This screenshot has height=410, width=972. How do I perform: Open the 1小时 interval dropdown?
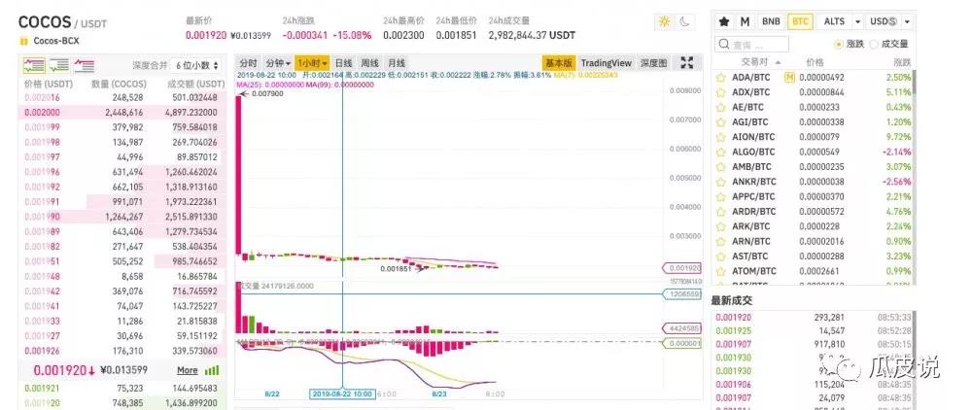[x=312, y=63]
